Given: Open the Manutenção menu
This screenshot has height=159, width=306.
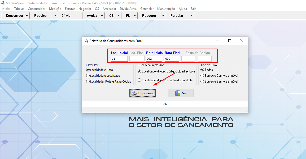Looking at the screenshot, I should click(x=166, y=8).
